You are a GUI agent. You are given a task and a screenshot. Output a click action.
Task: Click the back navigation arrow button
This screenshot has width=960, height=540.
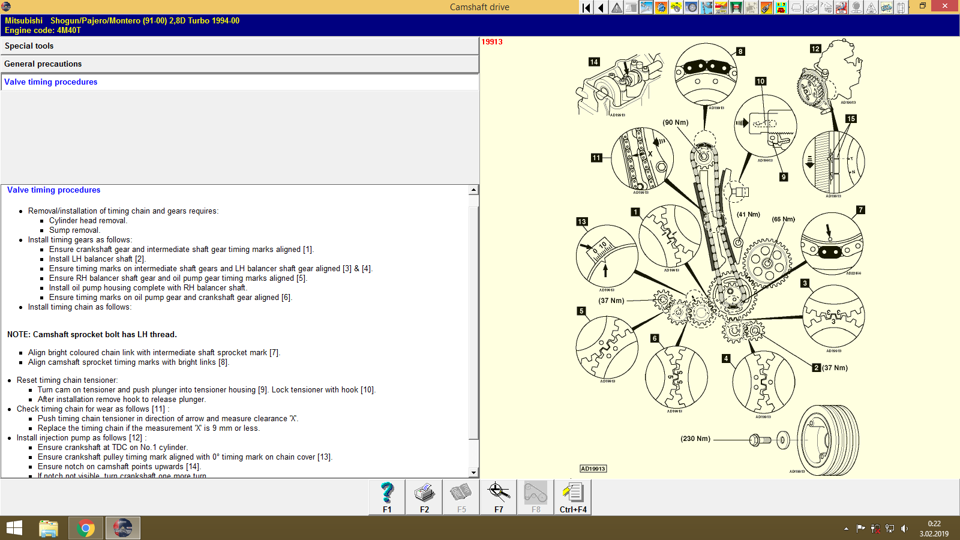[x=600, y=7]
